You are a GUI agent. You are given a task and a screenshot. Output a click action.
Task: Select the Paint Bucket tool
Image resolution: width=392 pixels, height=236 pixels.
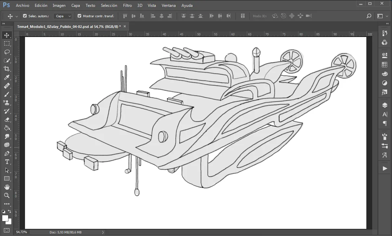coord(7,128)
